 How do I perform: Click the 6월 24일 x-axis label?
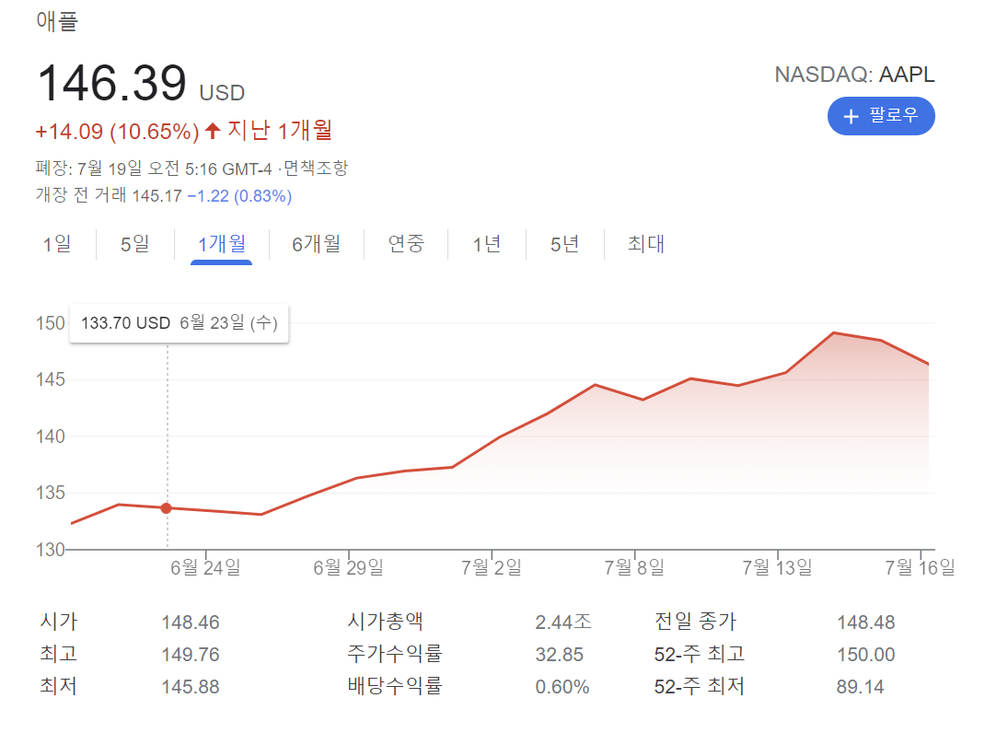(x=205, y=567)
